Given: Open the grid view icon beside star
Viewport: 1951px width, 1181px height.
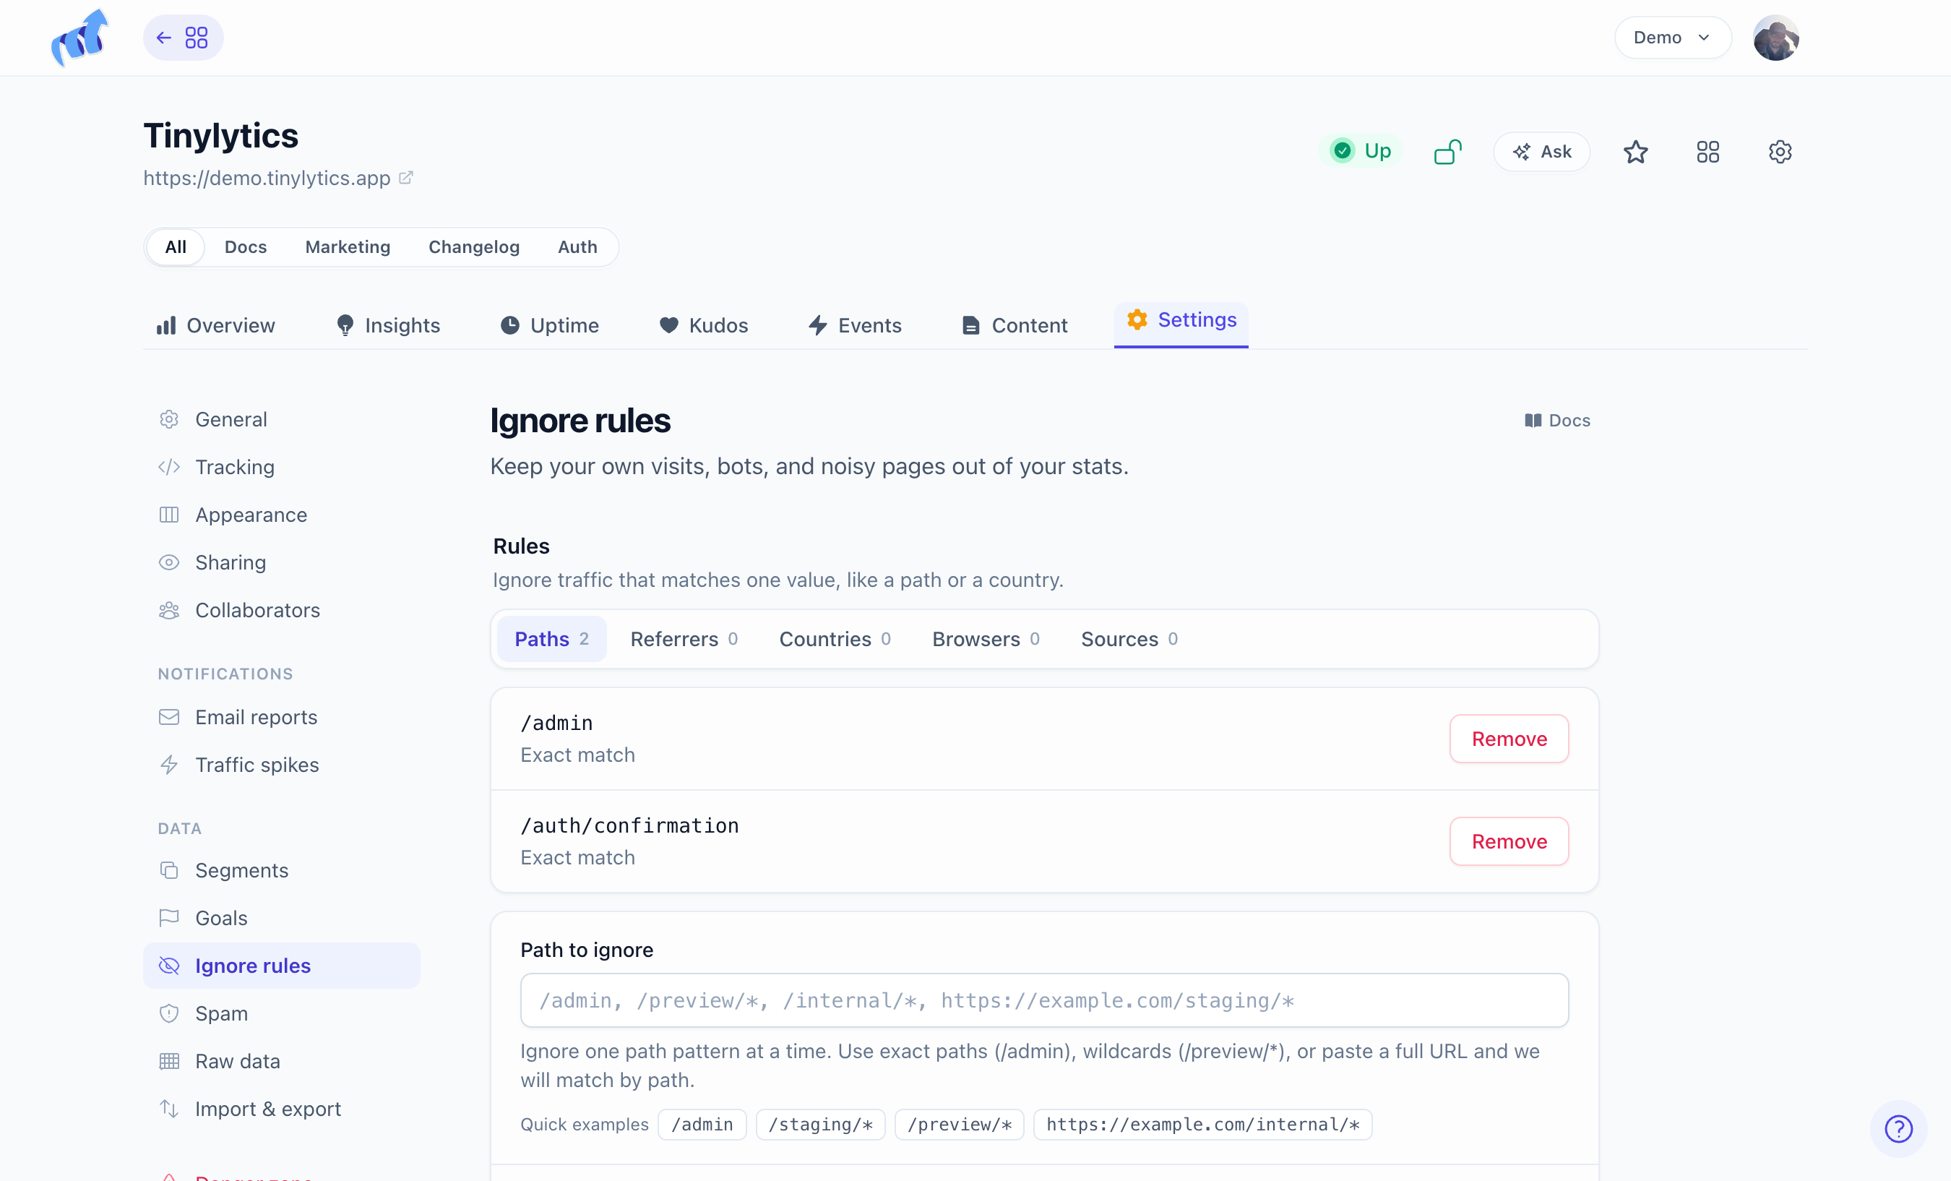Looking at the screenshot, I should click(x=1707, y=151).
